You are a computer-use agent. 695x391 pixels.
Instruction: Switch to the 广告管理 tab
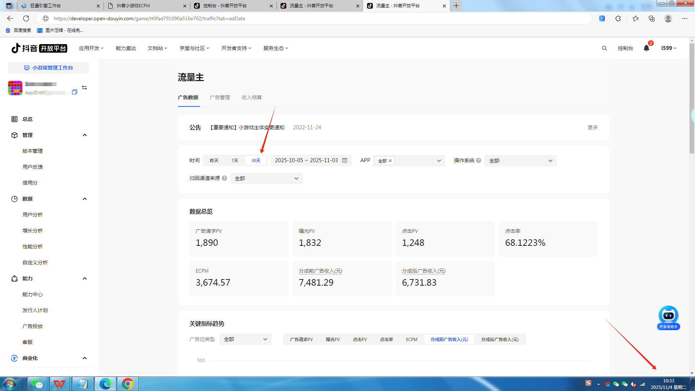pos(220,97)
